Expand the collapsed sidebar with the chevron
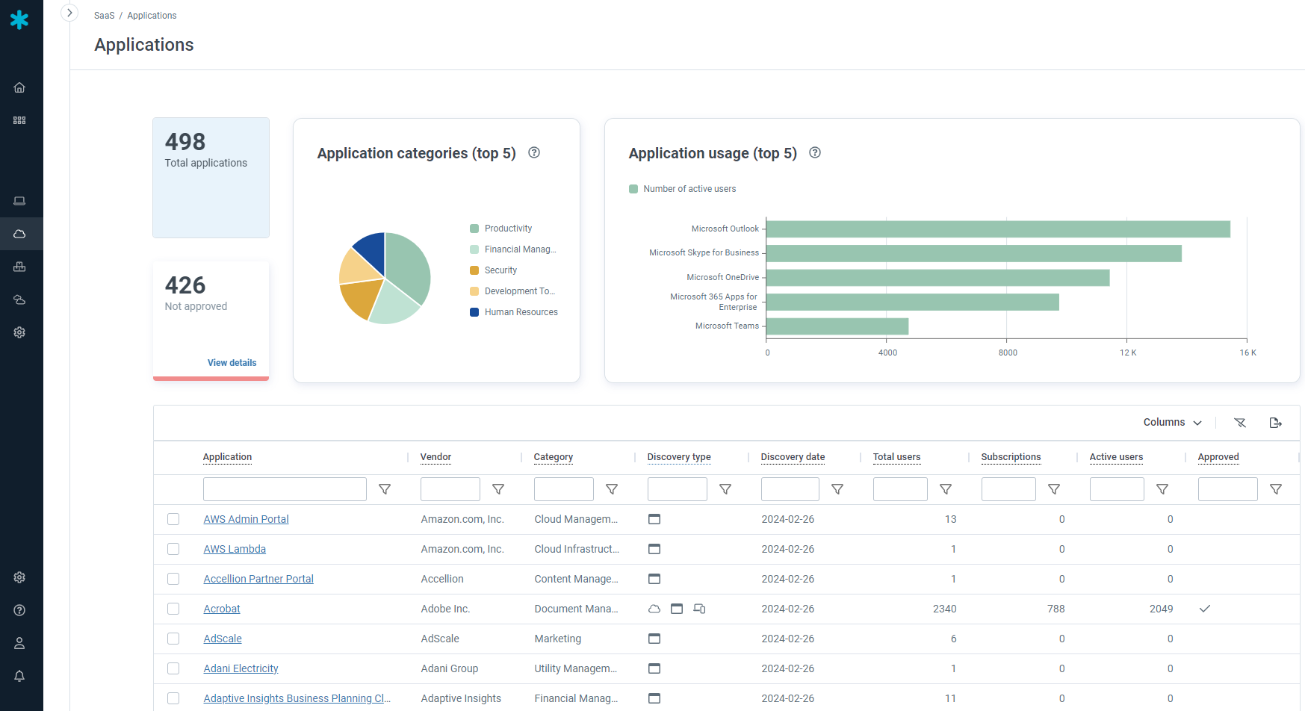The image size is (1305, 711). pos(69,13)
